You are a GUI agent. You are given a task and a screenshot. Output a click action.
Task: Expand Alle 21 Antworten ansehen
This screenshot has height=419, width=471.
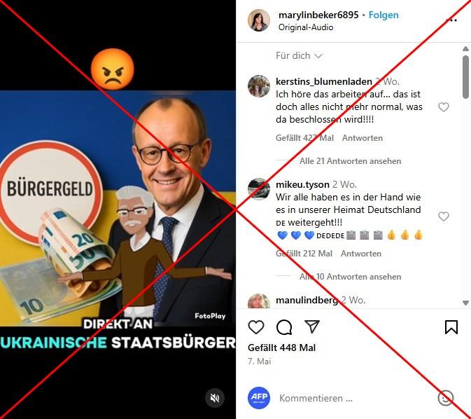[350, 161]
